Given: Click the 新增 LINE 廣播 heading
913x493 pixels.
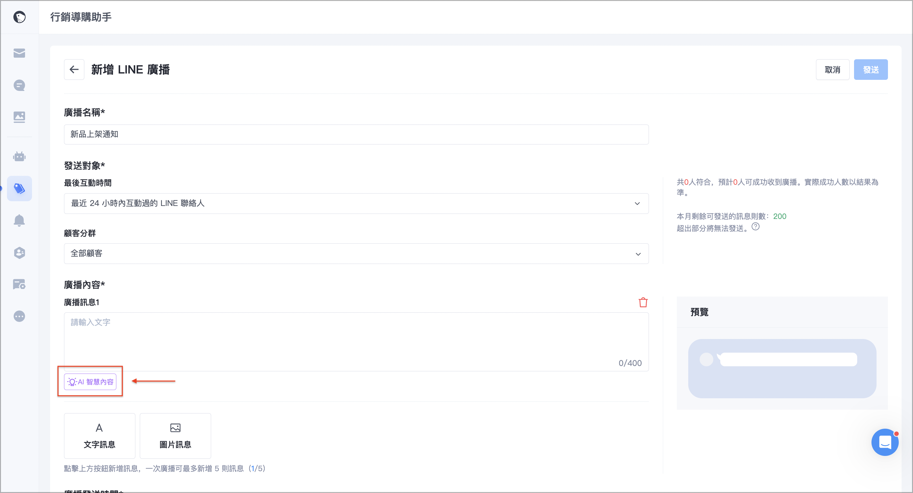Looking at the screenshot, I should coord(130,69).
